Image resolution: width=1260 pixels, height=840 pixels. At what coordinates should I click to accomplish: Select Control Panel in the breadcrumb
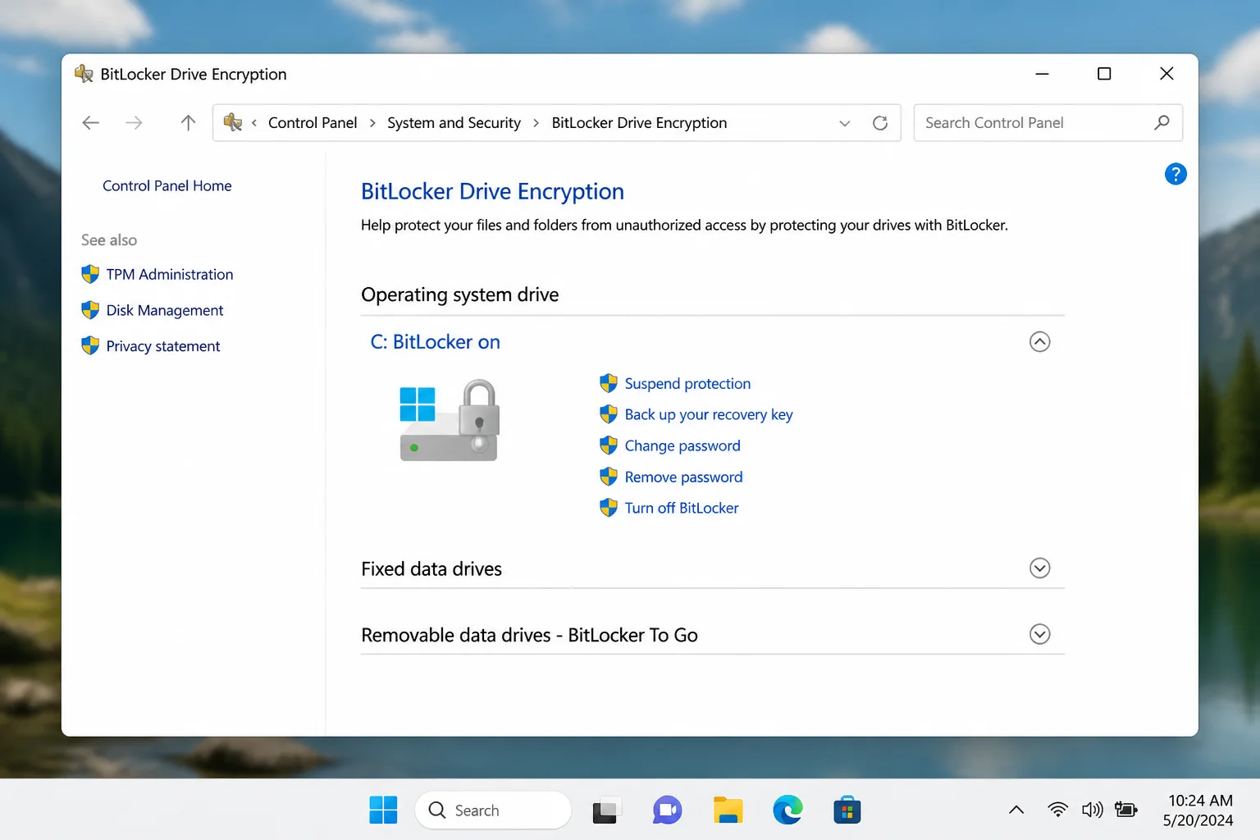pyautogui.click(x=313, y=123)
